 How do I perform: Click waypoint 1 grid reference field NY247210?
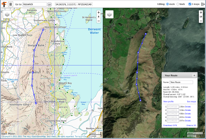point(173,107)
